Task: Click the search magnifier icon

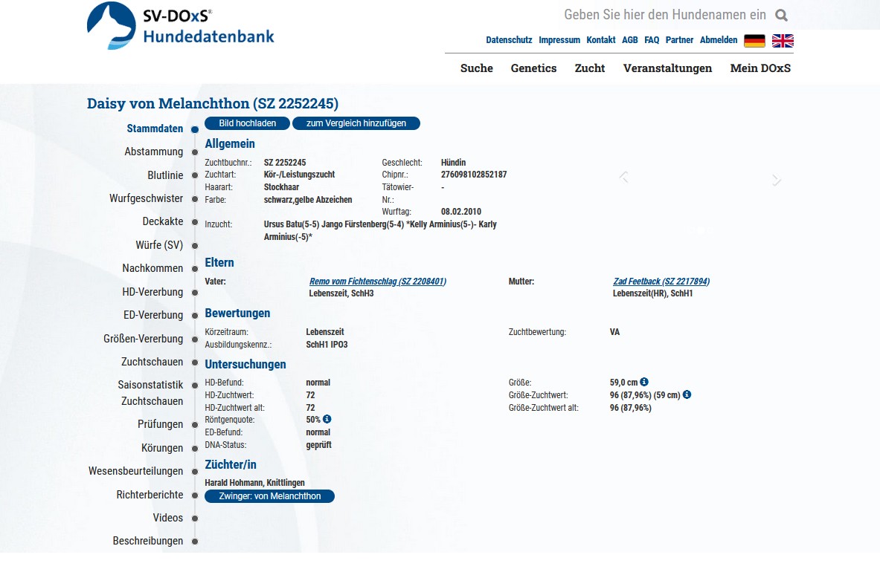Action: (781, 16)
